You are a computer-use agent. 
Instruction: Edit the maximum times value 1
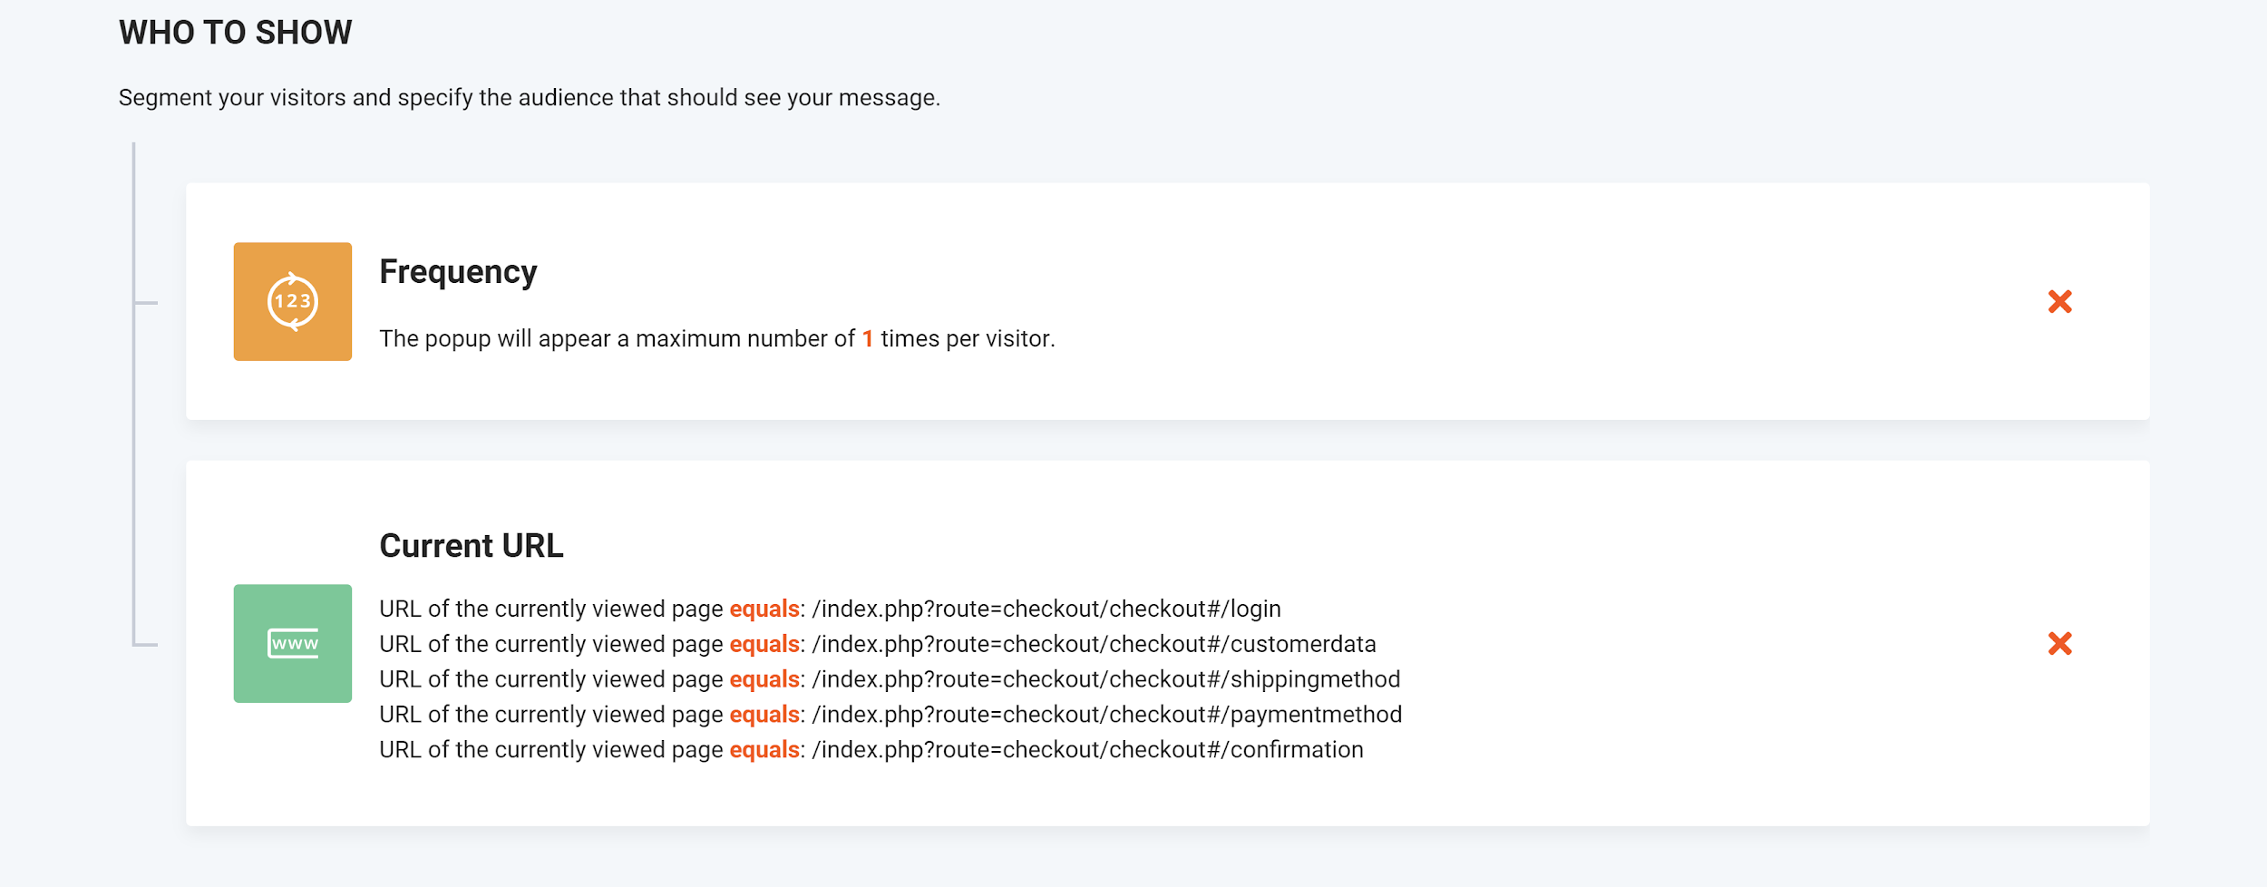click(868, 338)
